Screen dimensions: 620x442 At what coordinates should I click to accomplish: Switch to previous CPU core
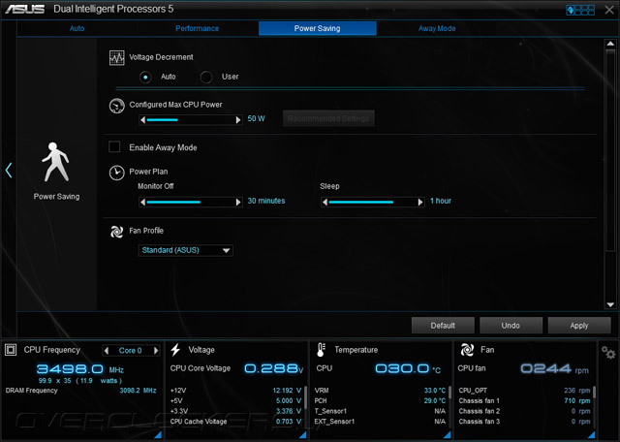(107, 351)
